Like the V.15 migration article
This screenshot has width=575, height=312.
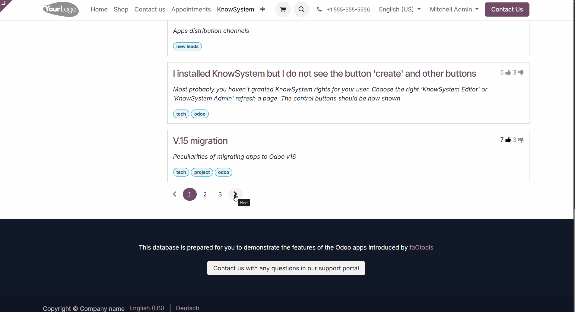click(508, 140)
